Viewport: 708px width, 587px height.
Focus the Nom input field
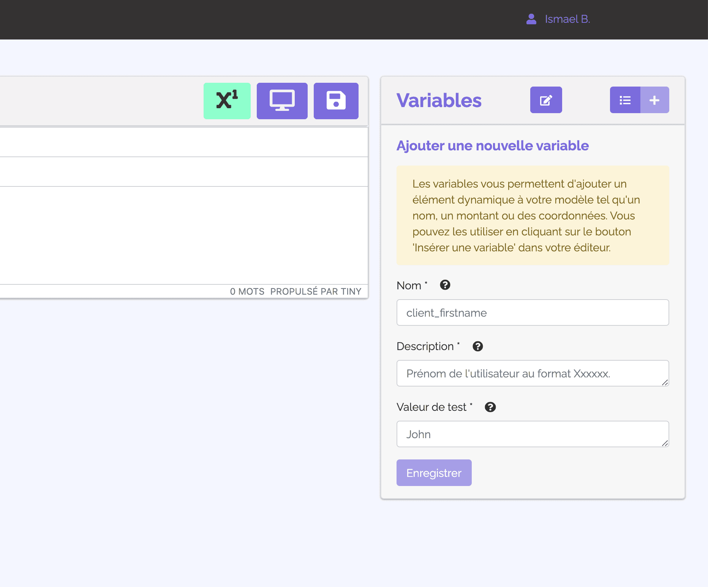[x=533, y=312]
